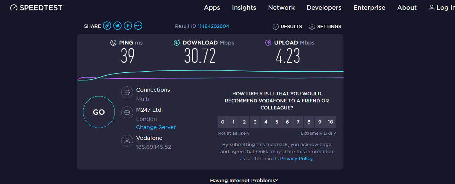455x184 pixels.
Task: Click Having Internet Problems heading
Action: tap(244, 181)
